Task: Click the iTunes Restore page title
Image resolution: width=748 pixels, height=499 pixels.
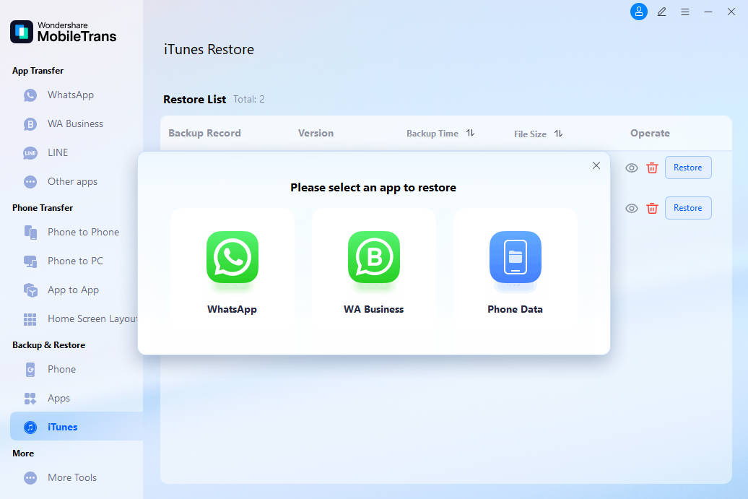Action: [x=209, y=50]
